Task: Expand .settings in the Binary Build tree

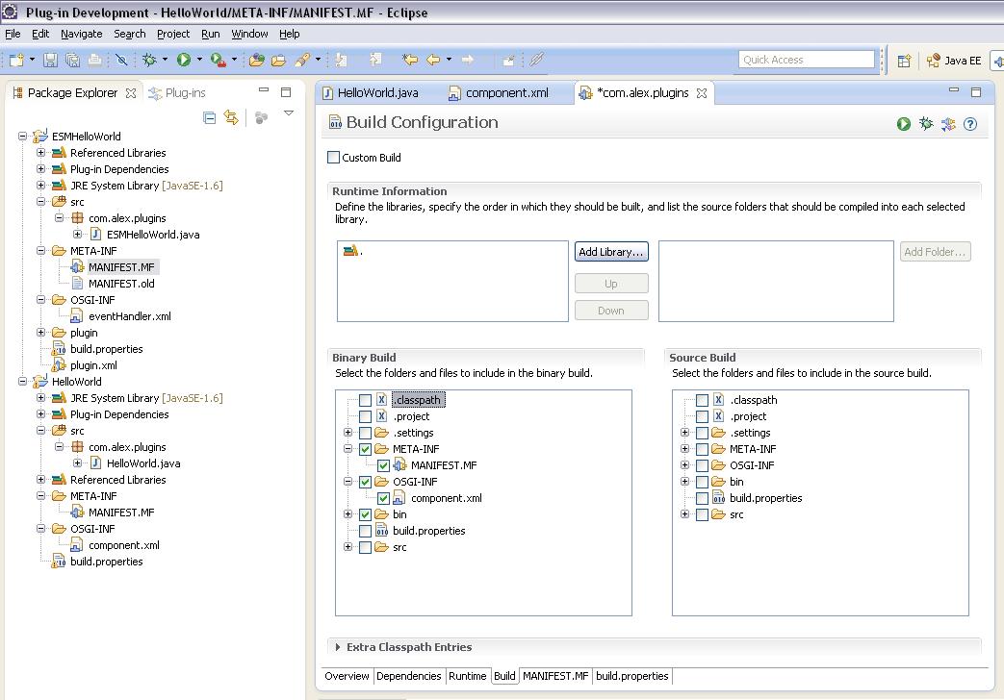Action: (348, 433)
